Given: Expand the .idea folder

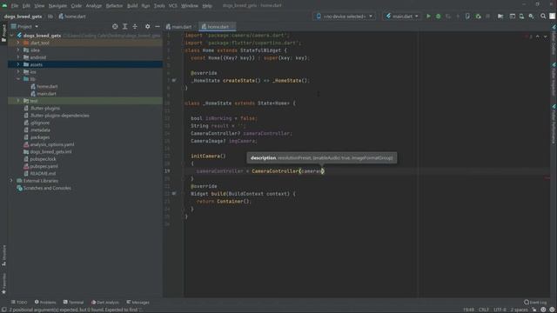Looking at the screenshot, I should 18,50.
